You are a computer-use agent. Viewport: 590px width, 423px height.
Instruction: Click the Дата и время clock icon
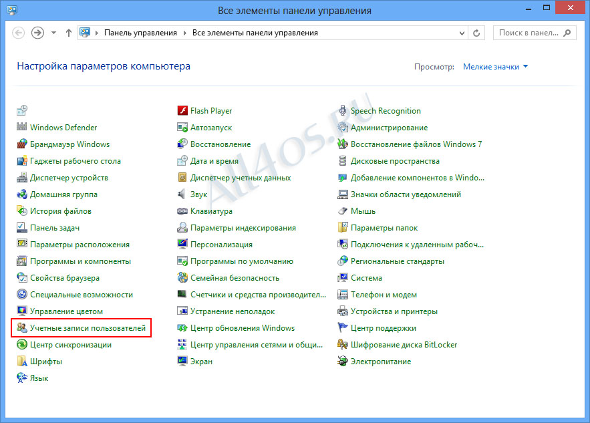click(x=182, y=160)
